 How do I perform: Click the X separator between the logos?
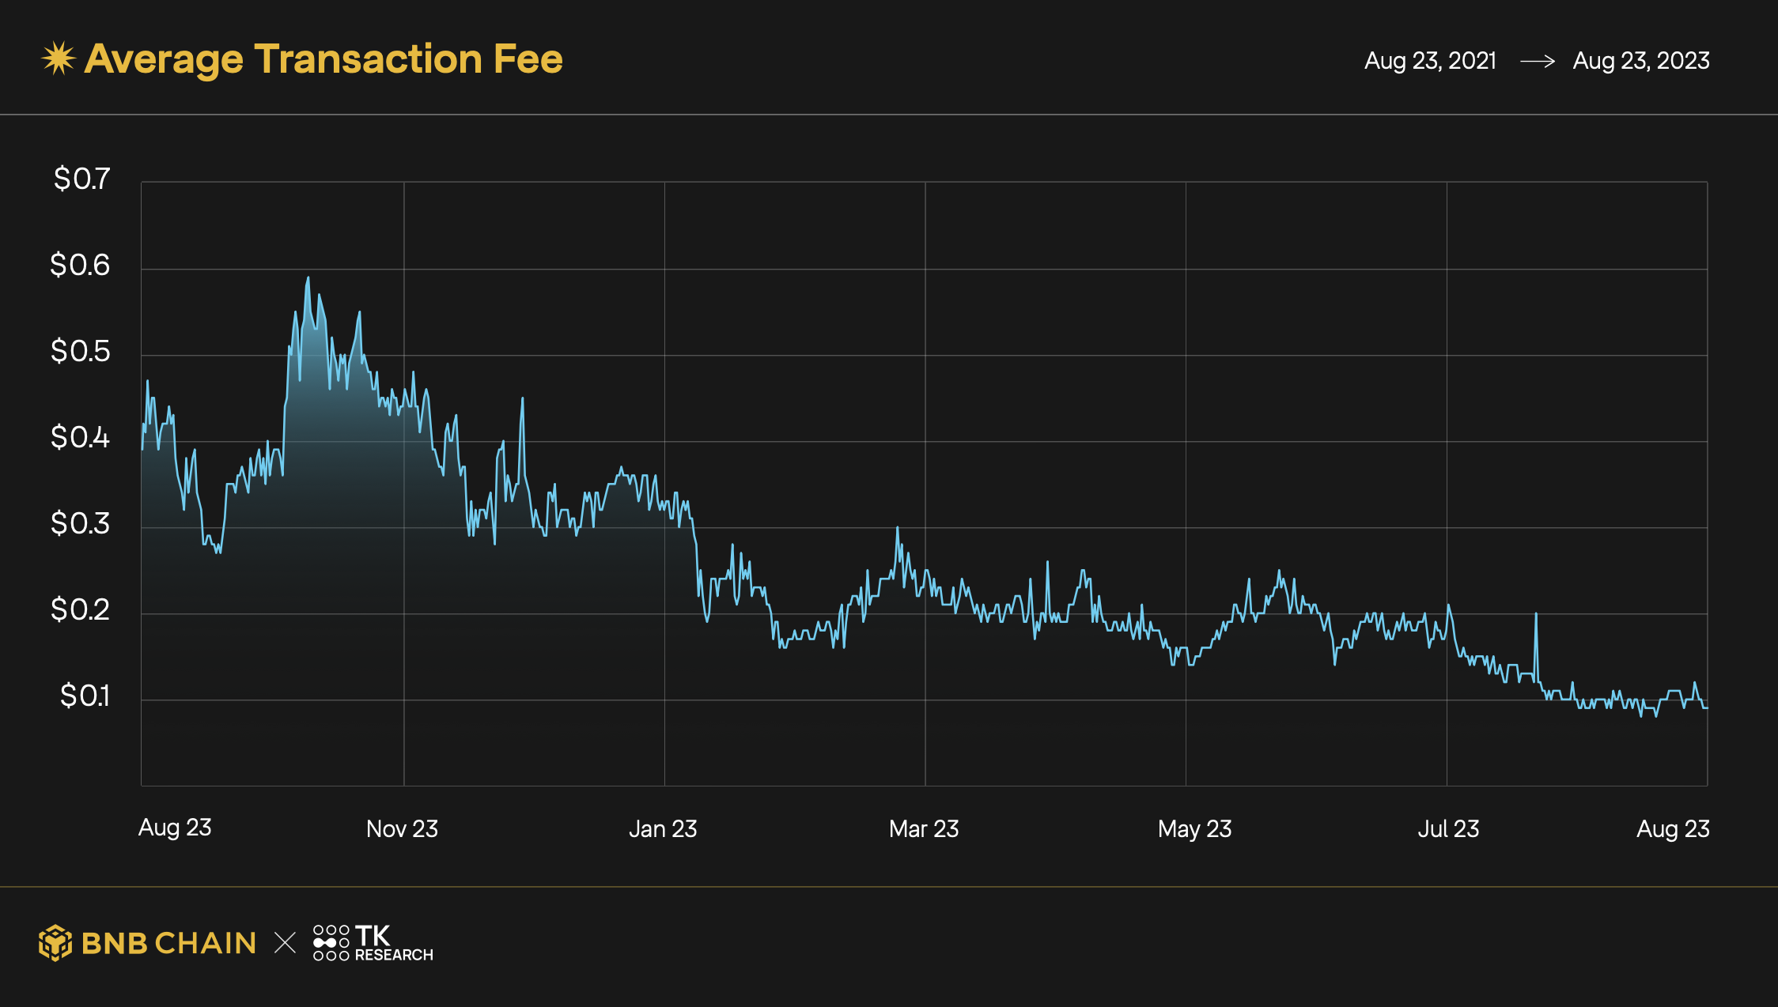[285, 943]
